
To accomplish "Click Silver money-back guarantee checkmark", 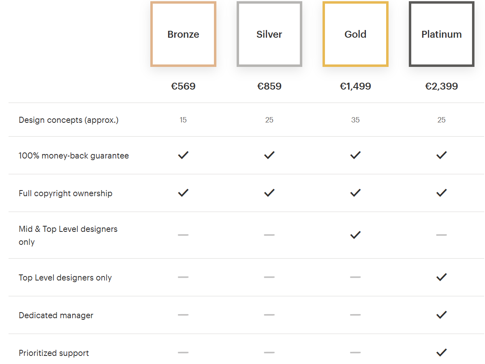I will point(269,155).
